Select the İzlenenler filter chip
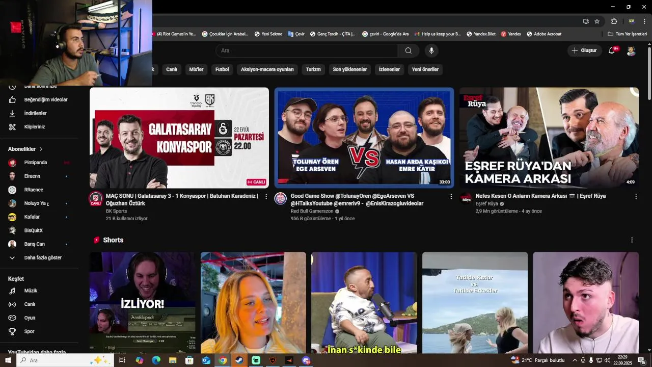The width and height of the screenshot is (652, 367). coord(389,69)
